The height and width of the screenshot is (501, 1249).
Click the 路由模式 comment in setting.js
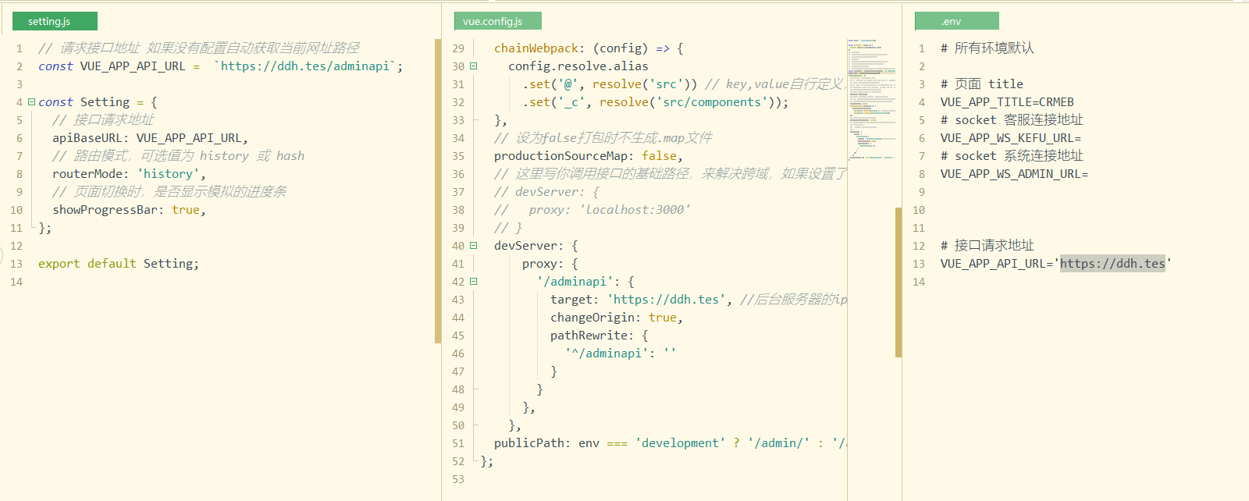[178, 156]
